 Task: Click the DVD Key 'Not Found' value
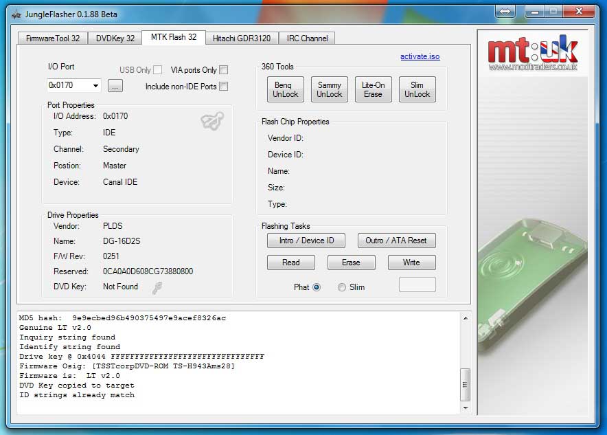point(120,287)
